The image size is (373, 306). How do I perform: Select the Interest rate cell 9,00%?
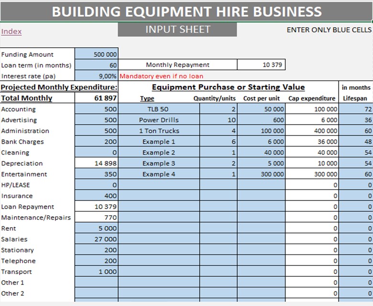pos(97,76)
